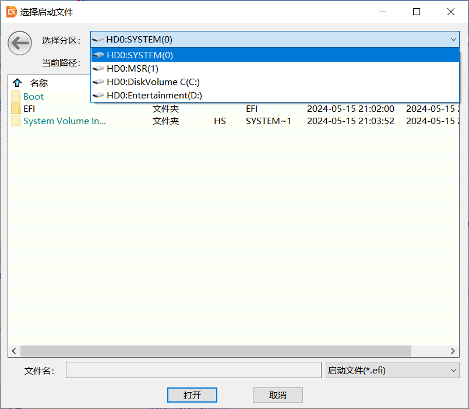469x409 pixels.
Task: Pick HD0:DiskVolume C(C:) in dropdown list
Action: pos(153,82)
